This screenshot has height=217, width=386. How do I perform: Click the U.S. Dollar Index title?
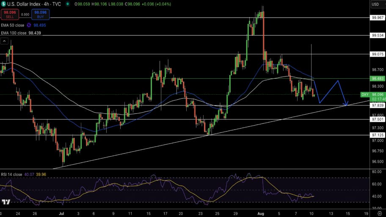coord(24,4)
